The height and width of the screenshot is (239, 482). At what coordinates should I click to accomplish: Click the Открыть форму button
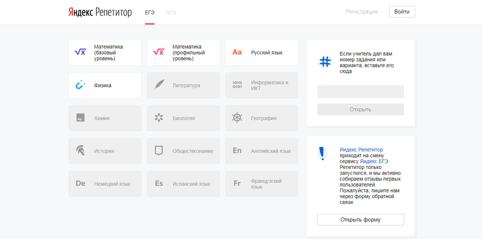[360, 219]
